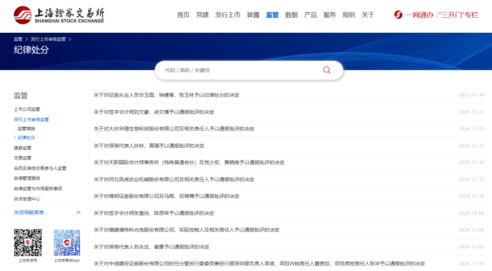
Task: Open the "三开门"专栏 link
Action: (x=458, y=15)
